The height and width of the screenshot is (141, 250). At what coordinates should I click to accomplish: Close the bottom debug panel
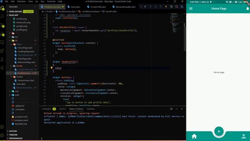[x=182, y=109]
